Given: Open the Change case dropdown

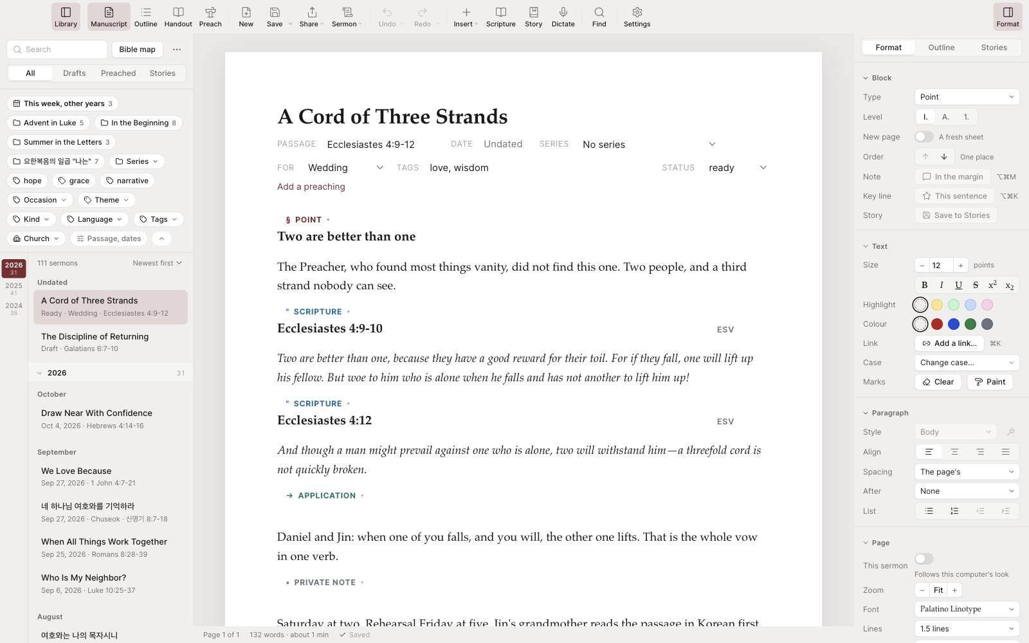Looking at the screenshot, I should point(967,363).
